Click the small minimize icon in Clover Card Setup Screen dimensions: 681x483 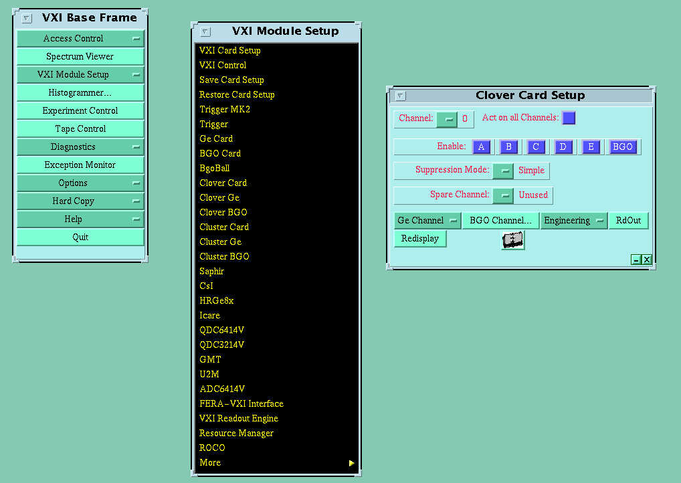[636, 260]
